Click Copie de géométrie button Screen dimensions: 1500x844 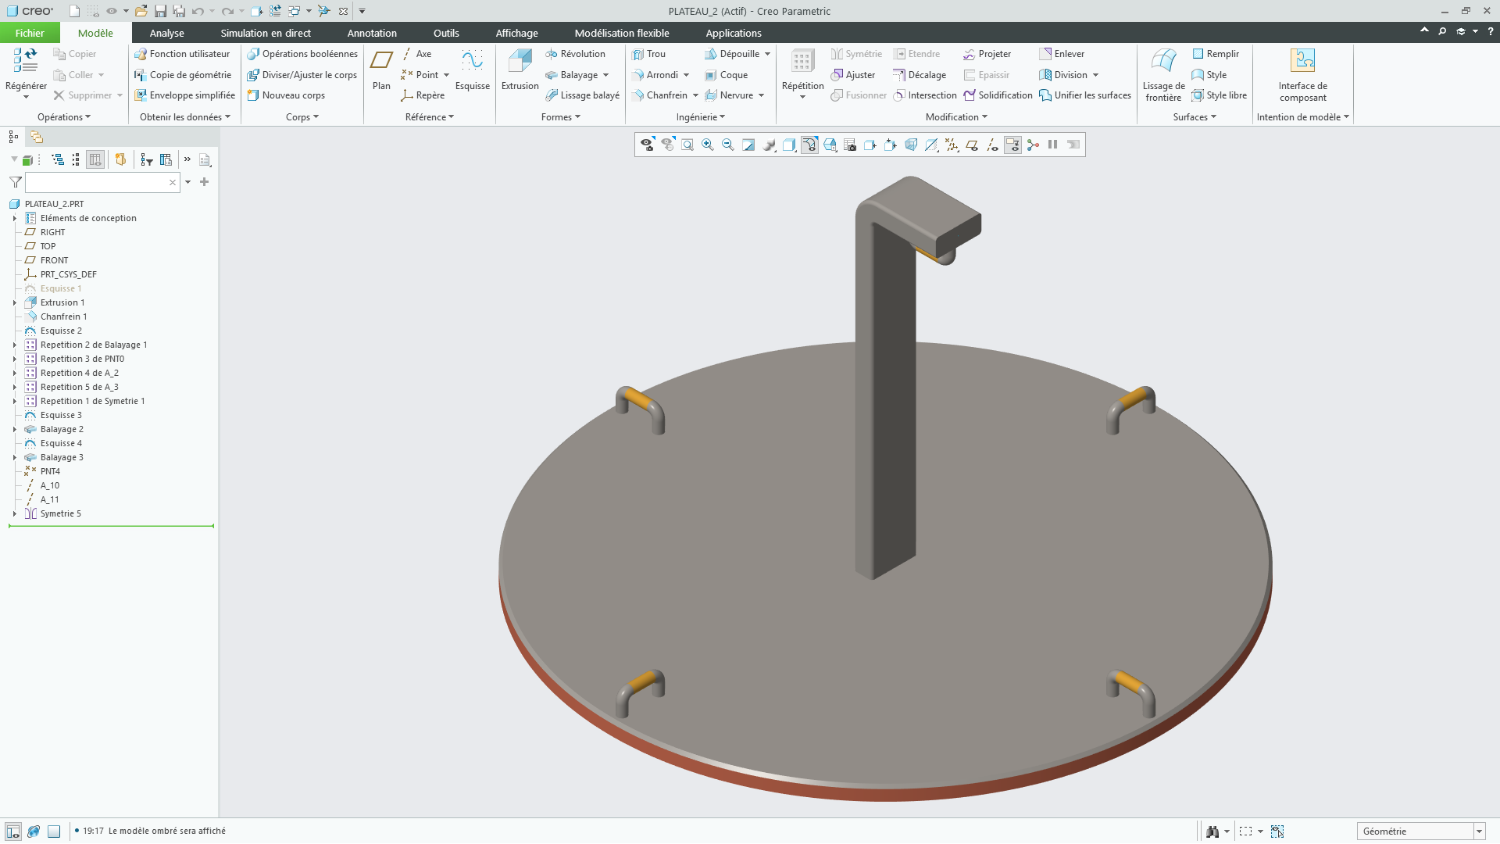click(x=183, y=75)
